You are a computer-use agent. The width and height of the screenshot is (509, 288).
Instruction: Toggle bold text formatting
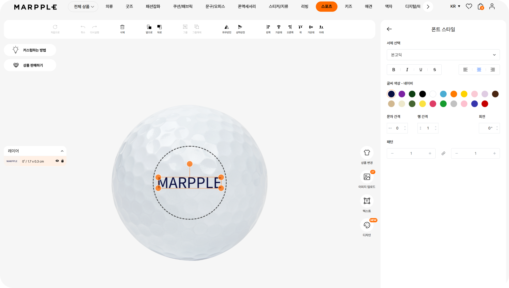pyautogui.click(x=394, y=70)
